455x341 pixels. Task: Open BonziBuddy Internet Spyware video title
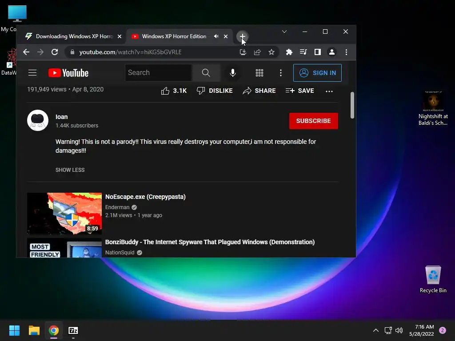pyautogui.click(x=210, y=242)
